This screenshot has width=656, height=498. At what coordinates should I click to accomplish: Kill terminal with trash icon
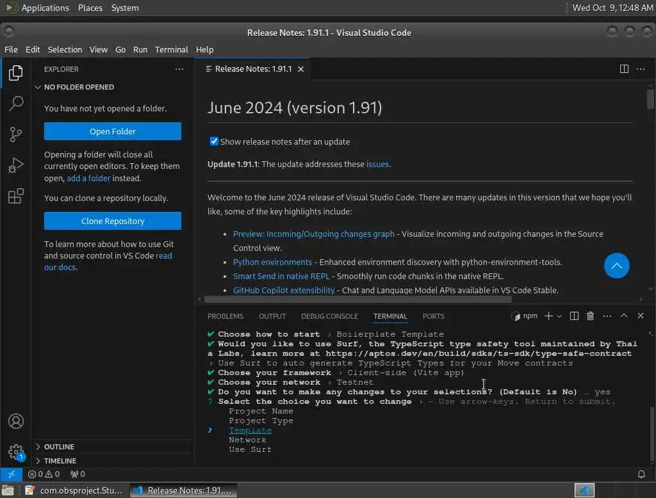(x=590, y=316)
